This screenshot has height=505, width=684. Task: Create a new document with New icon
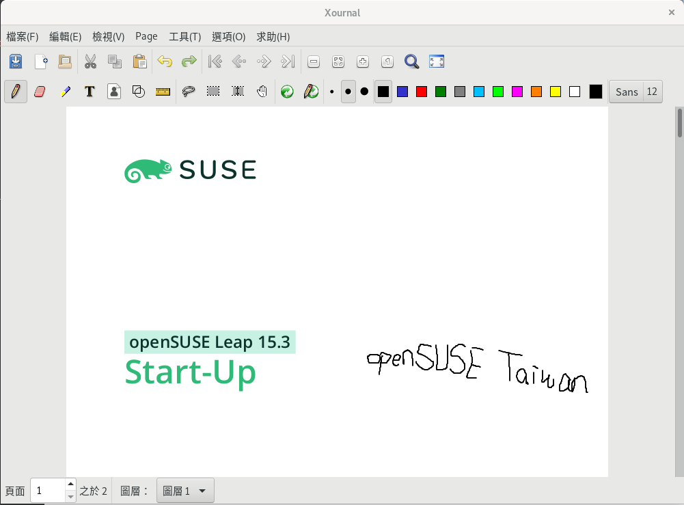pos(41,62)
